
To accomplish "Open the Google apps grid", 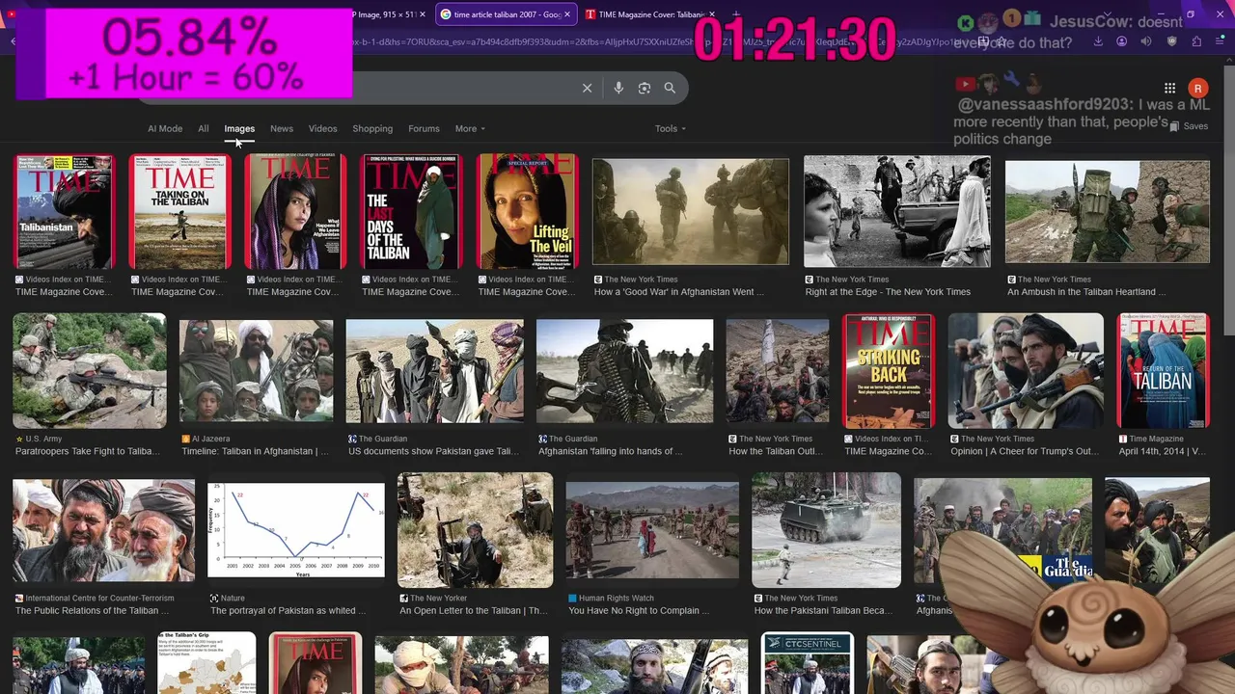I will point(1169,88).
